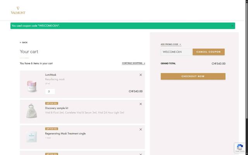The height and width of the screenshot is (155, 248).
Task: Click Regenerating Mask Gift For You badge
Action: (52, 129)
